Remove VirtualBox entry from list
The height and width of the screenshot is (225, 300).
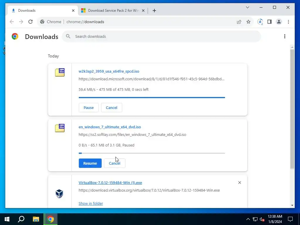pos(240,183)
